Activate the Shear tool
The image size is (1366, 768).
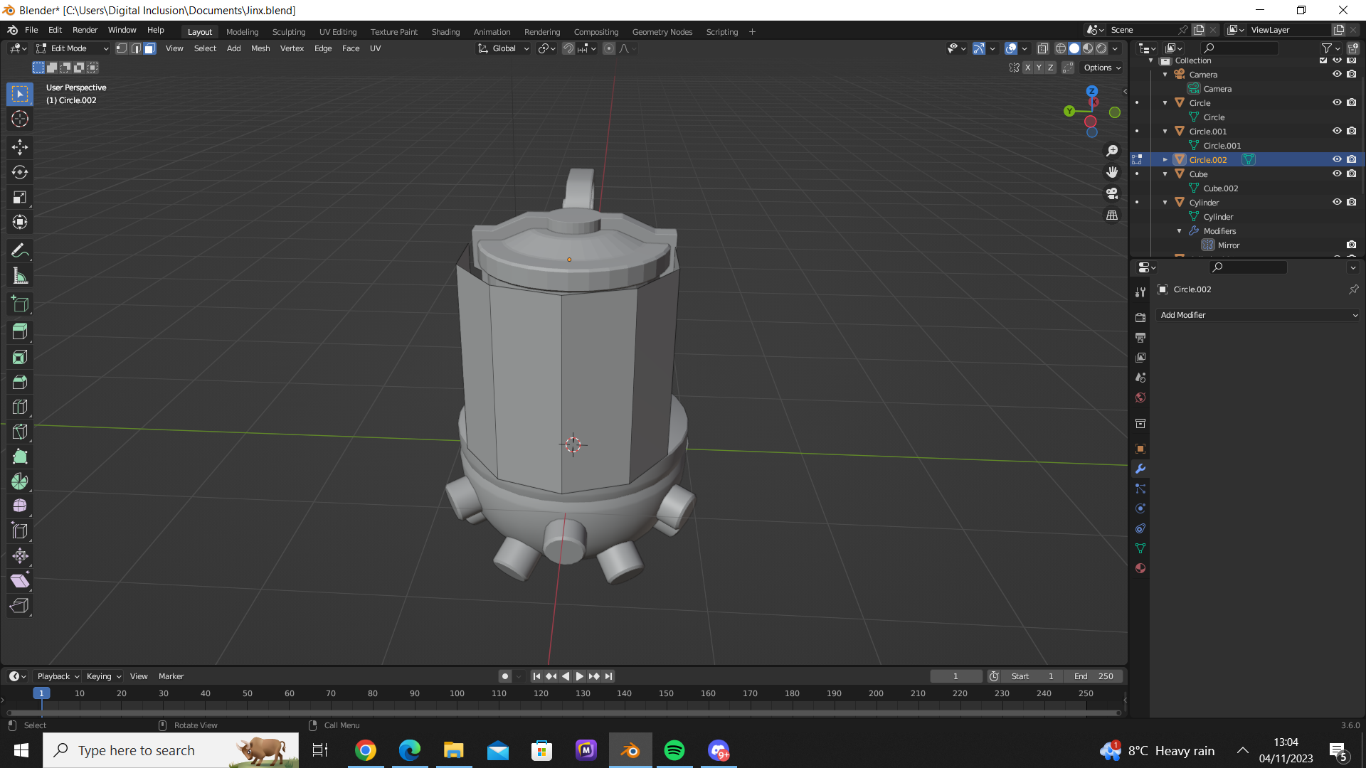click(x=20, y=581)
